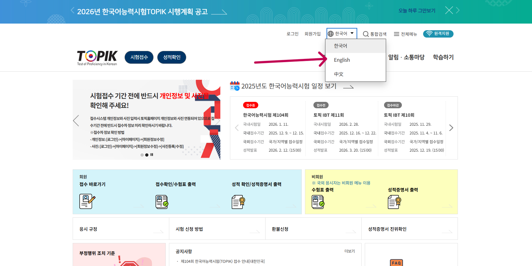
Task: Show previous slide in the notice carousel
Action: coord(76,120)
